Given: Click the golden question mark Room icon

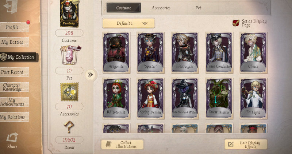Looking at the screenshot, I should [69, 126].
